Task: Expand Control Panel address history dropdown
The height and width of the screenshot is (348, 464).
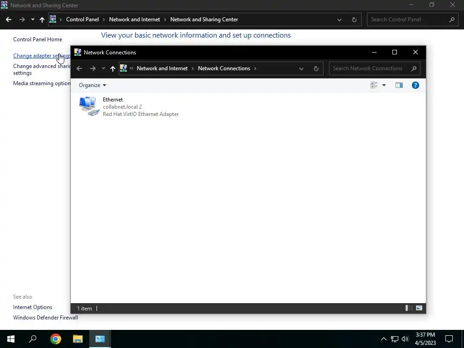Action: coord(339,20)
